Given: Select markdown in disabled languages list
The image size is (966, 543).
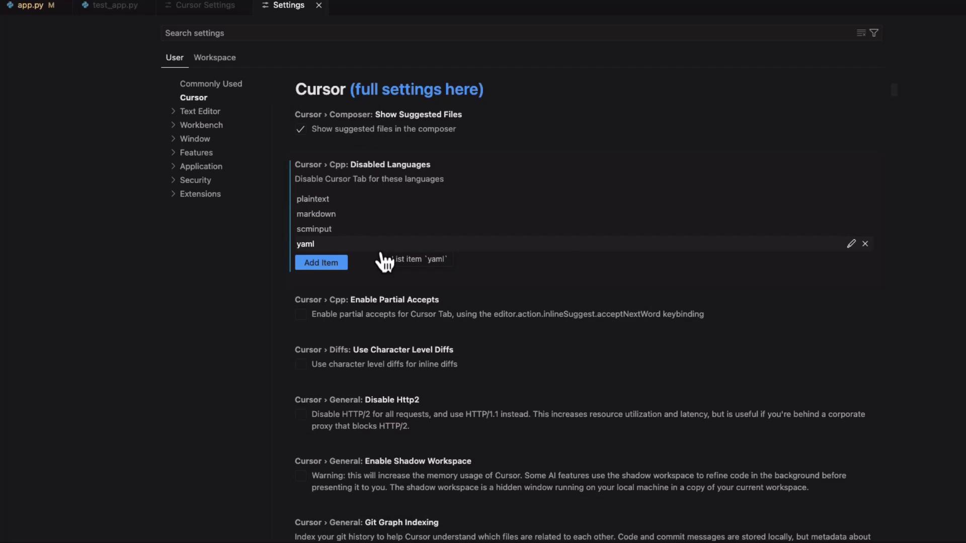Looking at the screenshot, I should (316, 214).
